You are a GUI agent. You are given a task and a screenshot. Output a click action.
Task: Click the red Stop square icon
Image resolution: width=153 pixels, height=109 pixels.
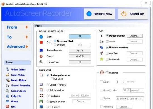click(41, 42)
